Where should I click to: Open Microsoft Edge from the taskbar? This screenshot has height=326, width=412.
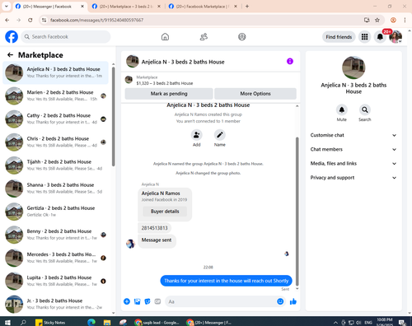point(91,323)
